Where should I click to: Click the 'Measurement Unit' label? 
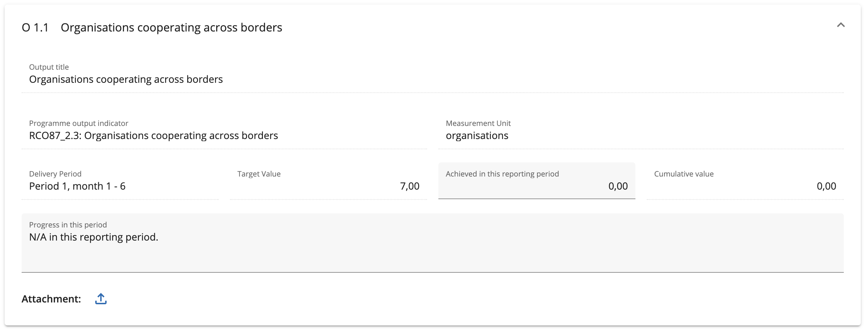click(478, 123)
